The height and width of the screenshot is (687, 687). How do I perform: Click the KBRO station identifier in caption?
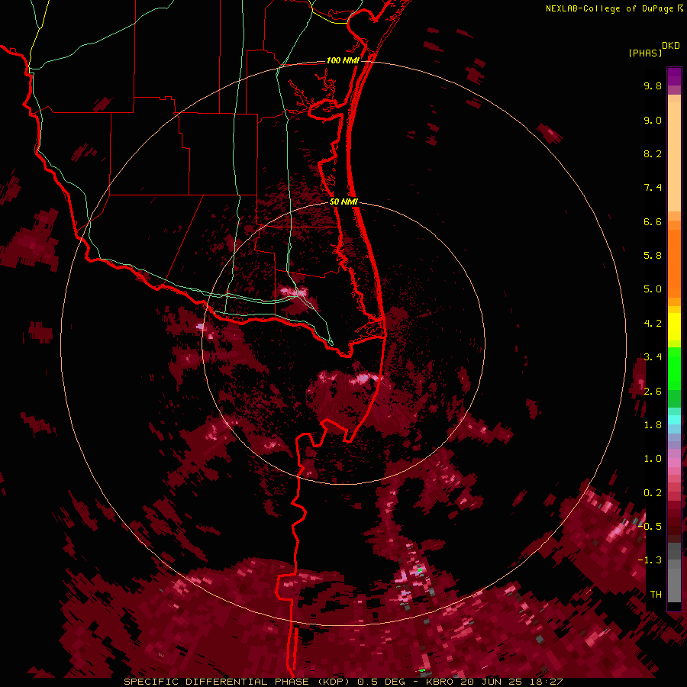tap(440, 682)
